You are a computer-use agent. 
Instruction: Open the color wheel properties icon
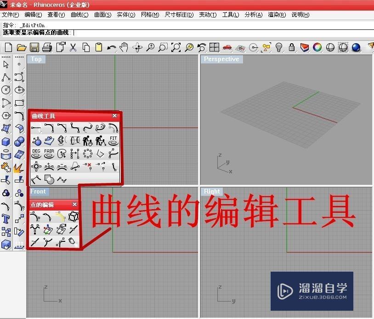tap(317, 47)
